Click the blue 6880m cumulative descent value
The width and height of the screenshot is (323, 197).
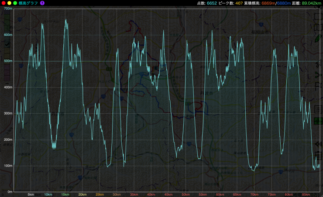click(284, 3)
